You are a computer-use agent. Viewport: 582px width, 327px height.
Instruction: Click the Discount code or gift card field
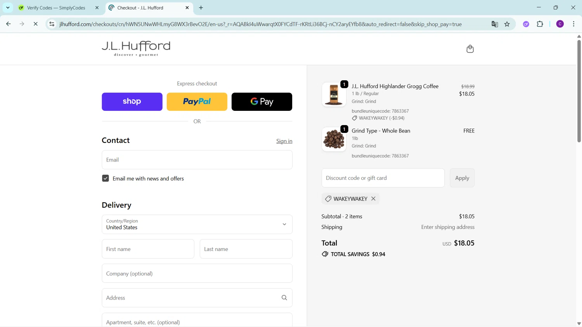(383, 178)
